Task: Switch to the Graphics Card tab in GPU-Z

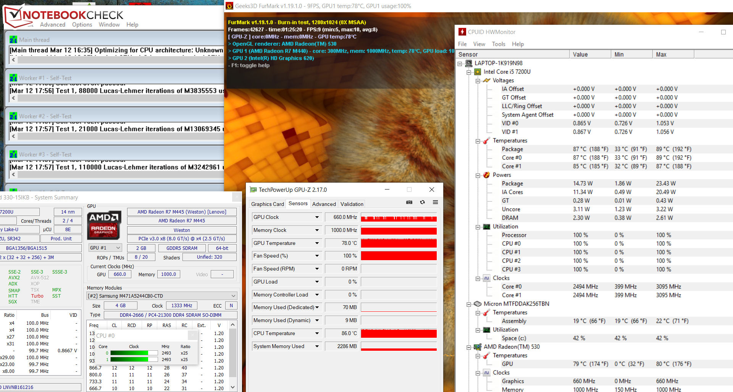Action: click(268, 204)
